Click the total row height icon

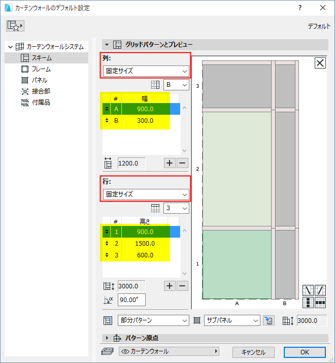[109, 286]
